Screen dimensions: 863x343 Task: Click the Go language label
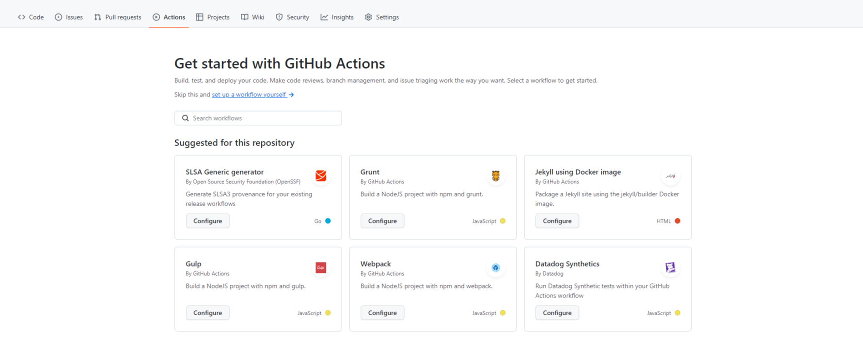click(318, 221)
